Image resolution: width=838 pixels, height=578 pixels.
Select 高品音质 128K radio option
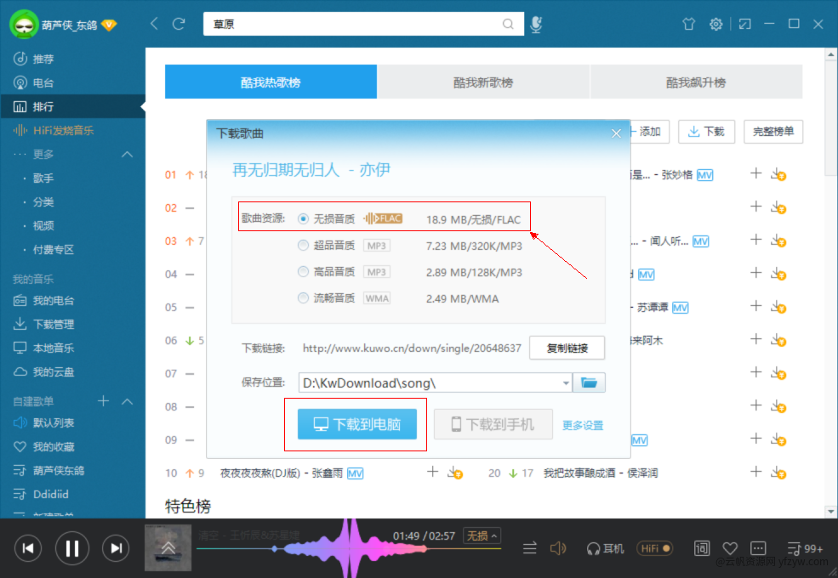(304, 272)
